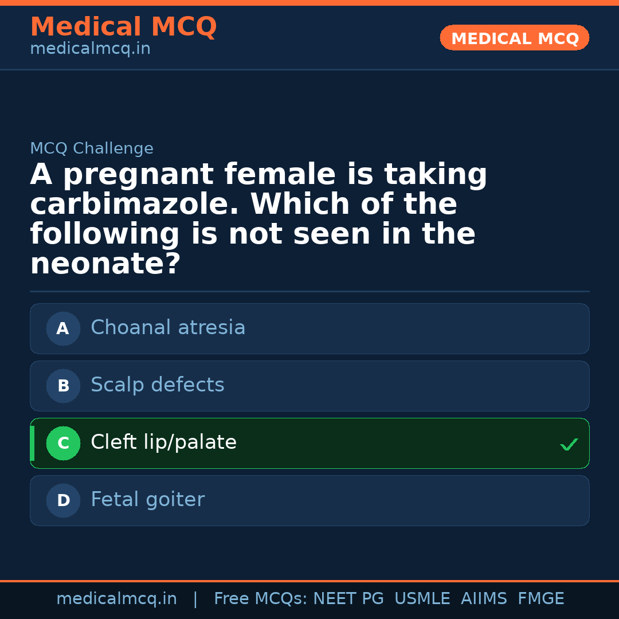The width and height of the screenshot is (619, 619).
Task: Click the large "Medical MCQ" header title
Action: coord(123,27)
